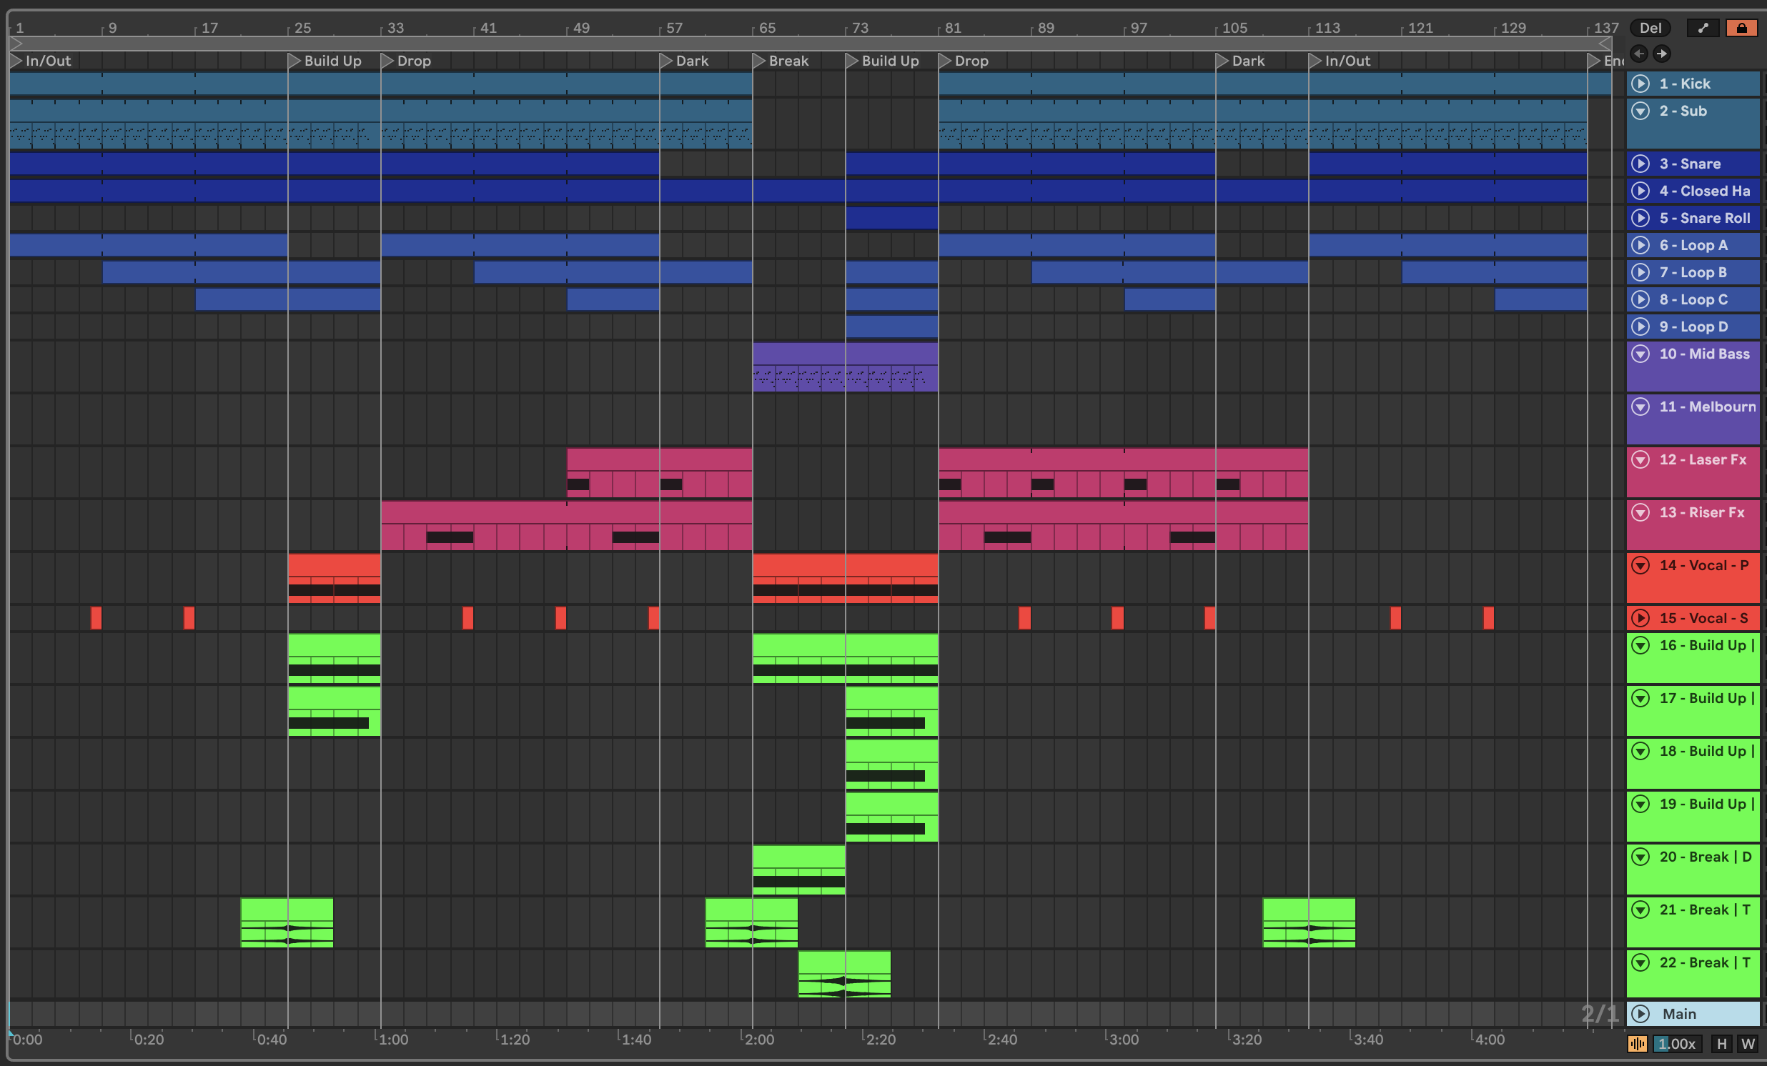Screen dimensions: 1767x1066
Task: Jump to the previous locator arrow
Action: [1638, 54]
